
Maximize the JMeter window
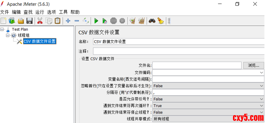(237, 4)
